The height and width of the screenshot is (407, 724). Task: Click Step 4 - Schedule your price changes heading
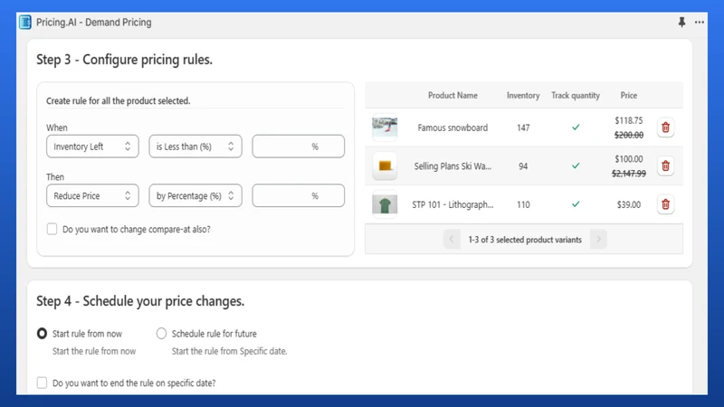pyautogui.click(x=140, y=301)
